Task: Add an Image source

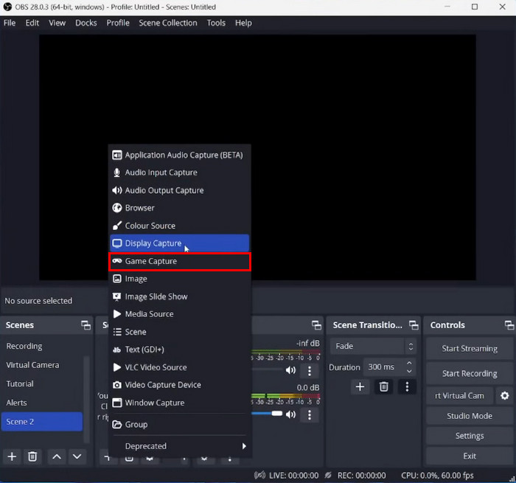Action: pyautogui.click(x=180, y=279)
